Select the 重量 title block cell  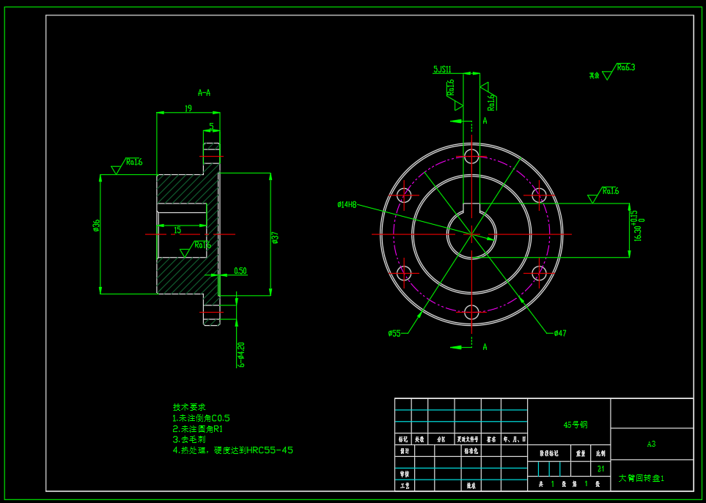581,453
